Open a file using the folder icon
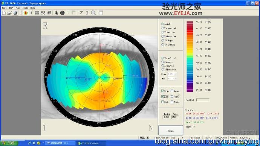 coord(9,13)
